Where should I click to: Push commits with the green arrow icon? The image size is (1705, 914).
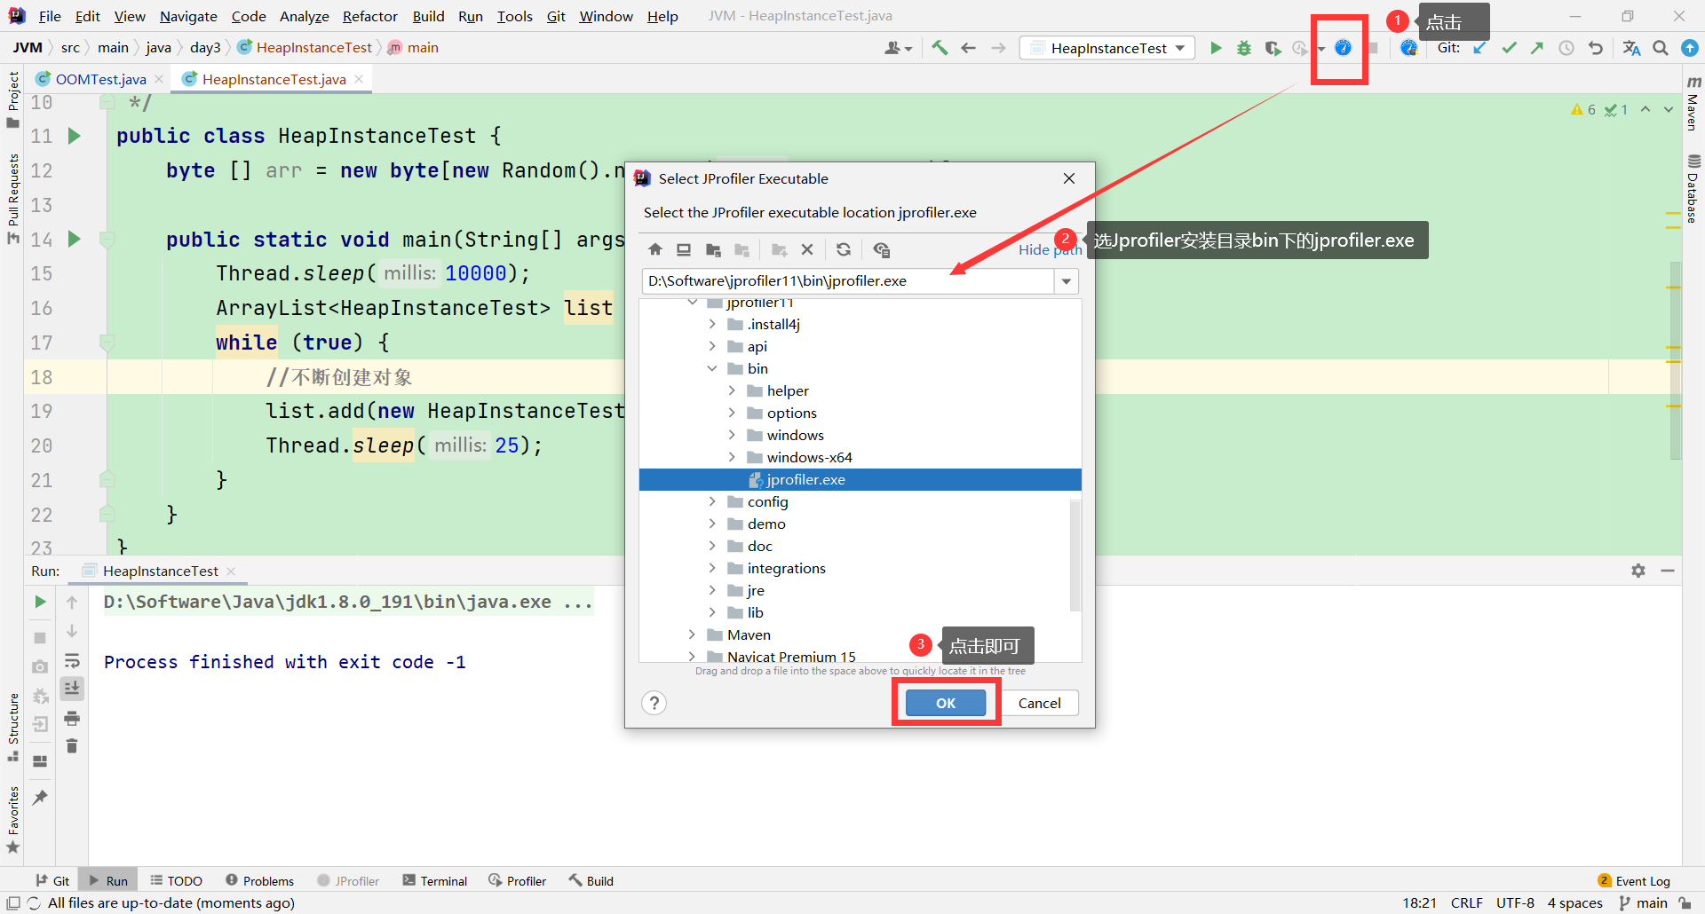1537,48
